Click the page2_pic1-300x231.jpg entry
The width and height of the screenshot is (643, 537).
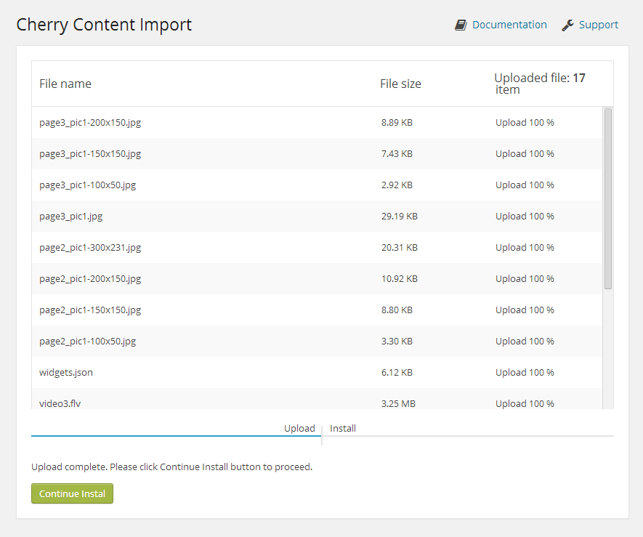90,247
